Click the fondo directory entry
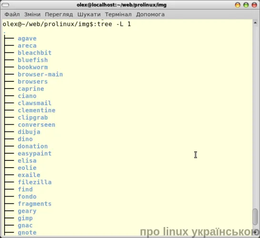The height and width of the screenshot is (238, 260). (27, 197)
